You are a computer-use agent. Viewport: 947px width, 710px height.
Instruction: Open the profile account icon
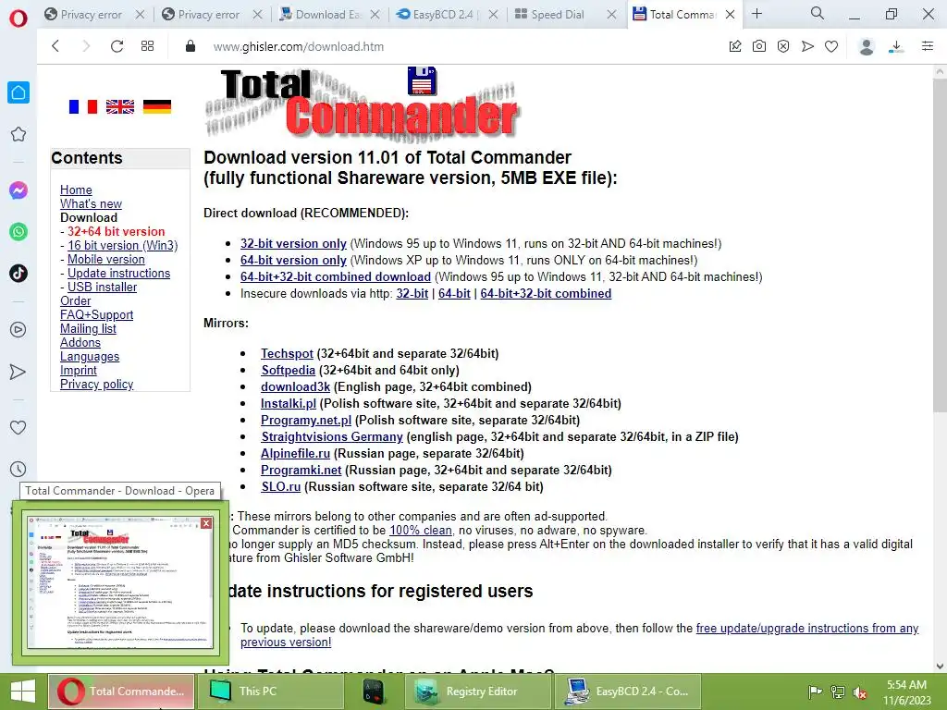pyautogui.click(x=866, y=46)
